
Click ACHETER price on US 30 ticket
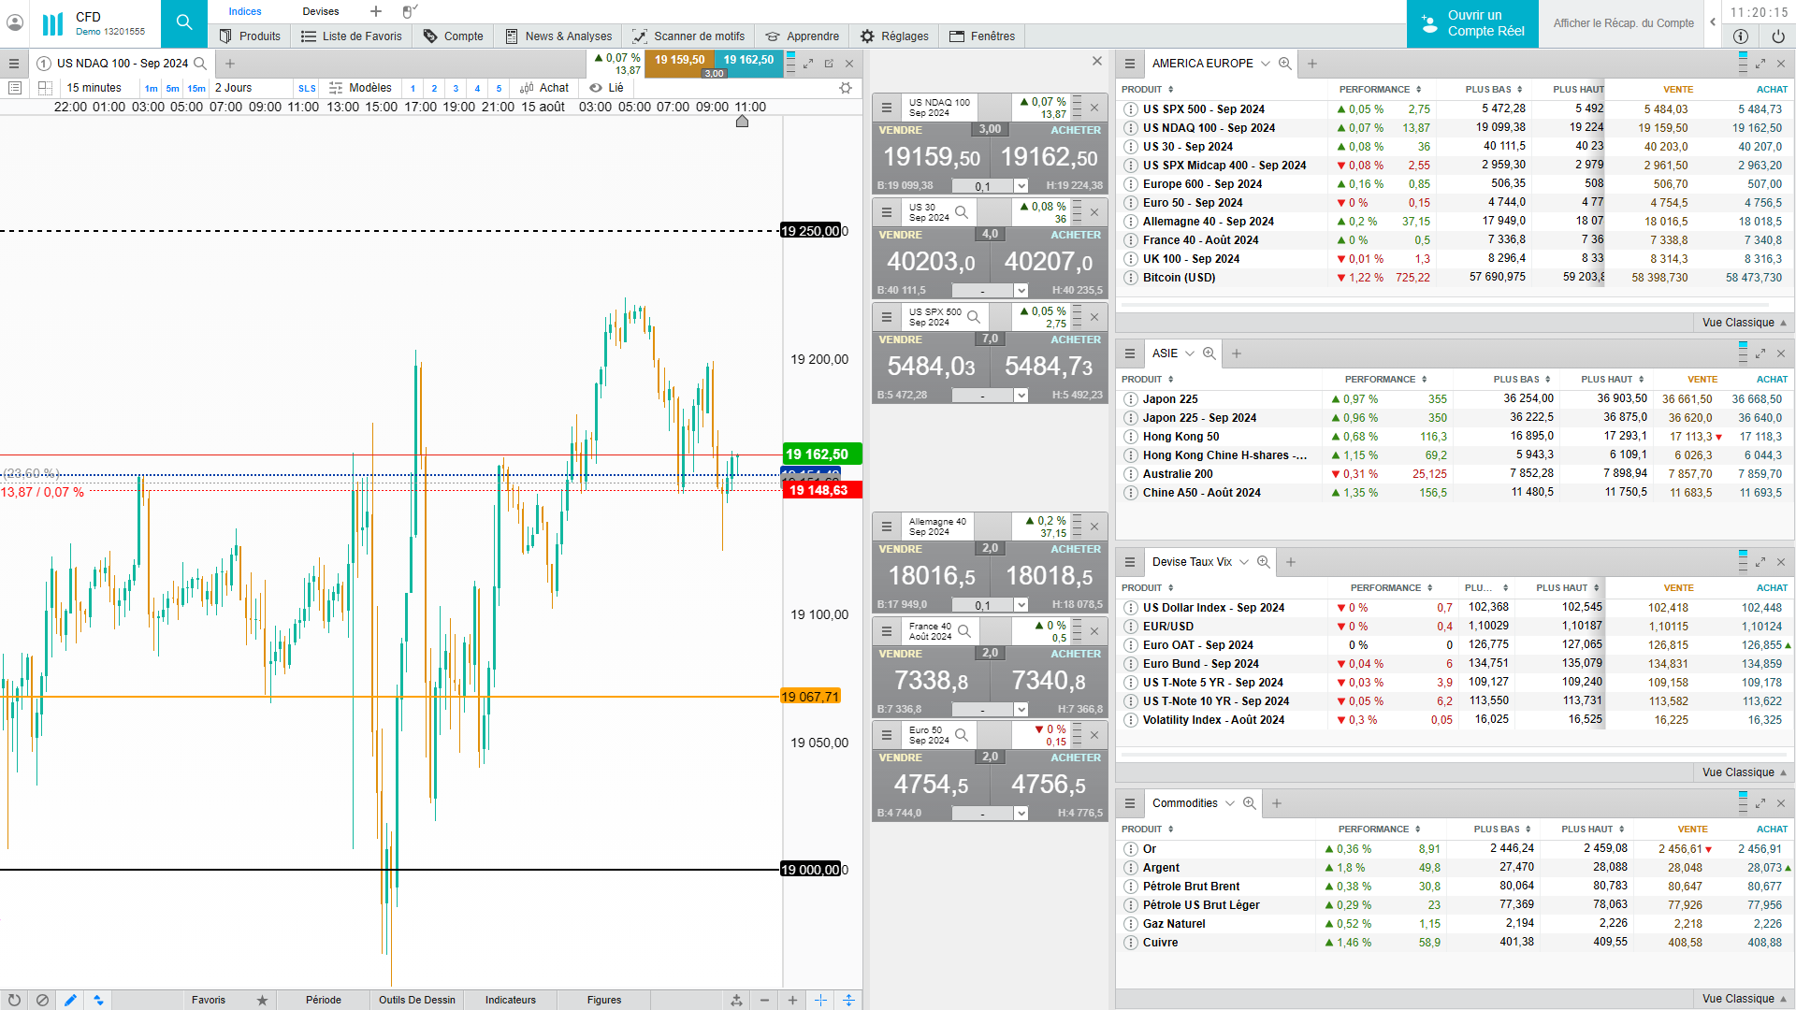pos(1048,262)
